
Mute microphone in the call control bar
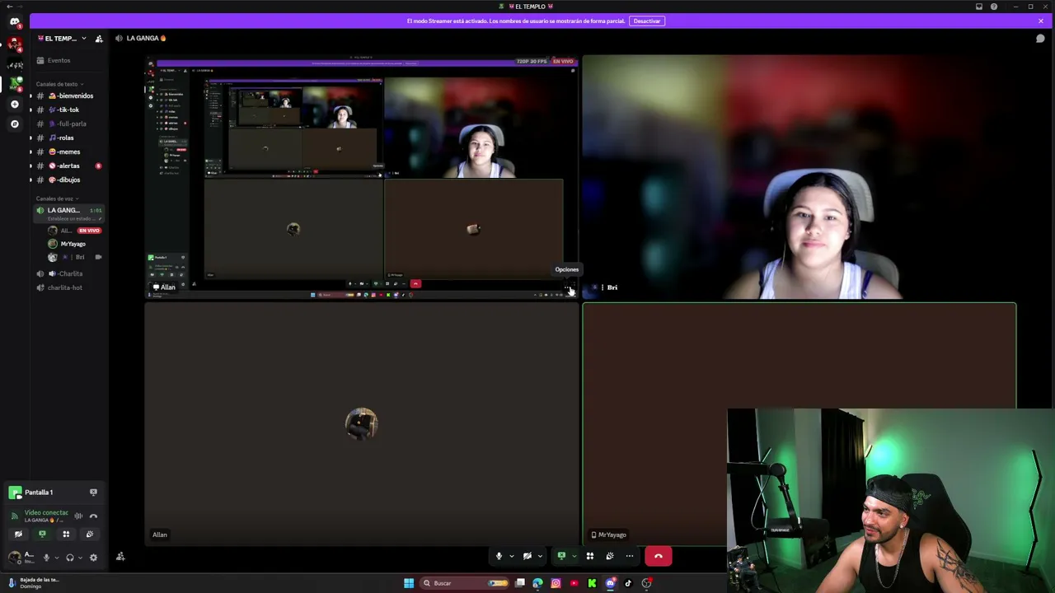(x=499, y=557)
